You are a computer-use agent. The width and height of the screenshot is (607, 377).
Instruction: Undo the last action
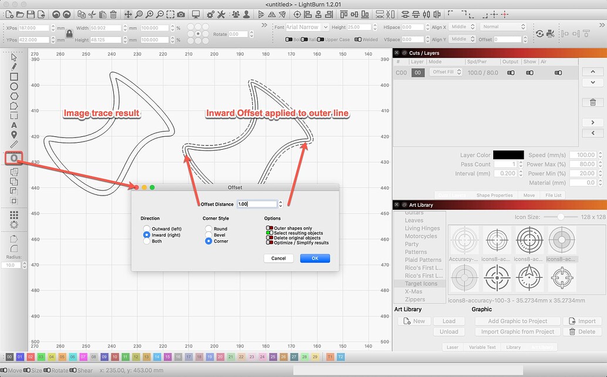pos(56,14)
